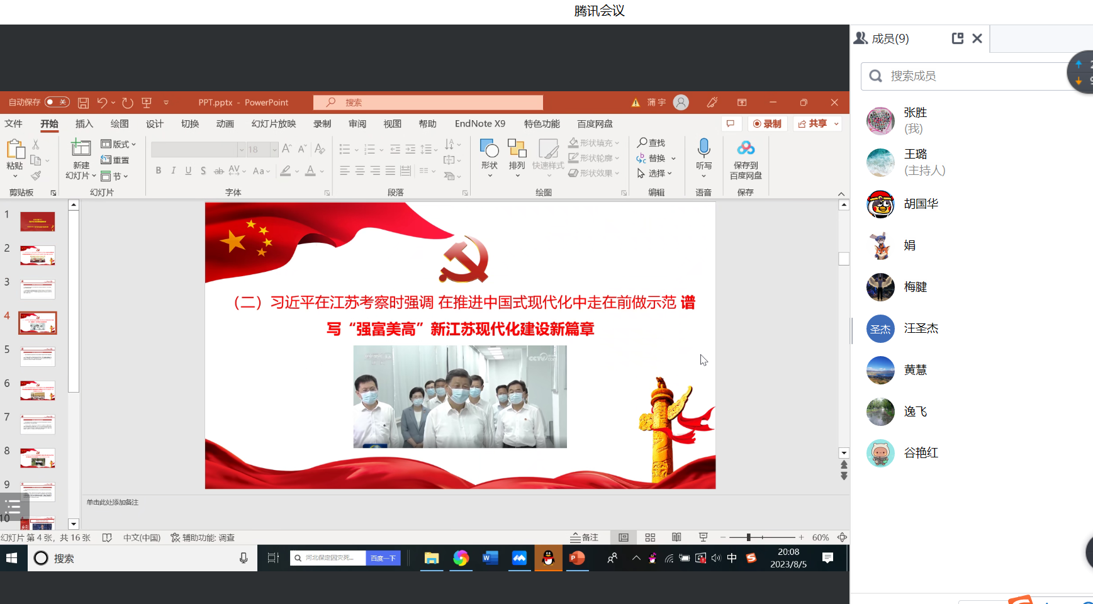The height and width of the screenshot is (604, 1093).
Task: Open the Slide Show ribbon tab
Action: pyautogui.click(x=273, y=124)
